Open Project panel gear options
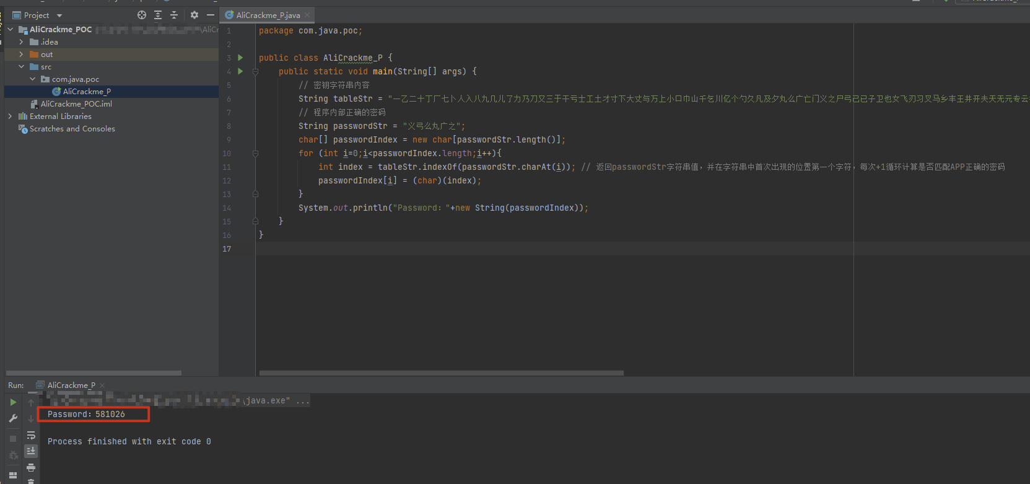The height and width of the screenshot is (484, 1030). click(194, 15)
